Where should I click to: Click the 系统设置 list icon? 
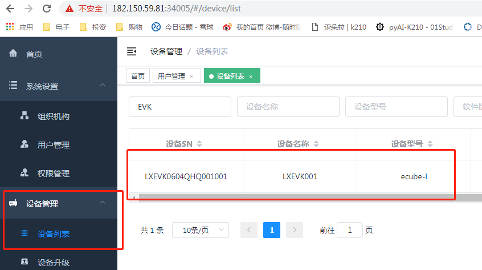[13, 85]
